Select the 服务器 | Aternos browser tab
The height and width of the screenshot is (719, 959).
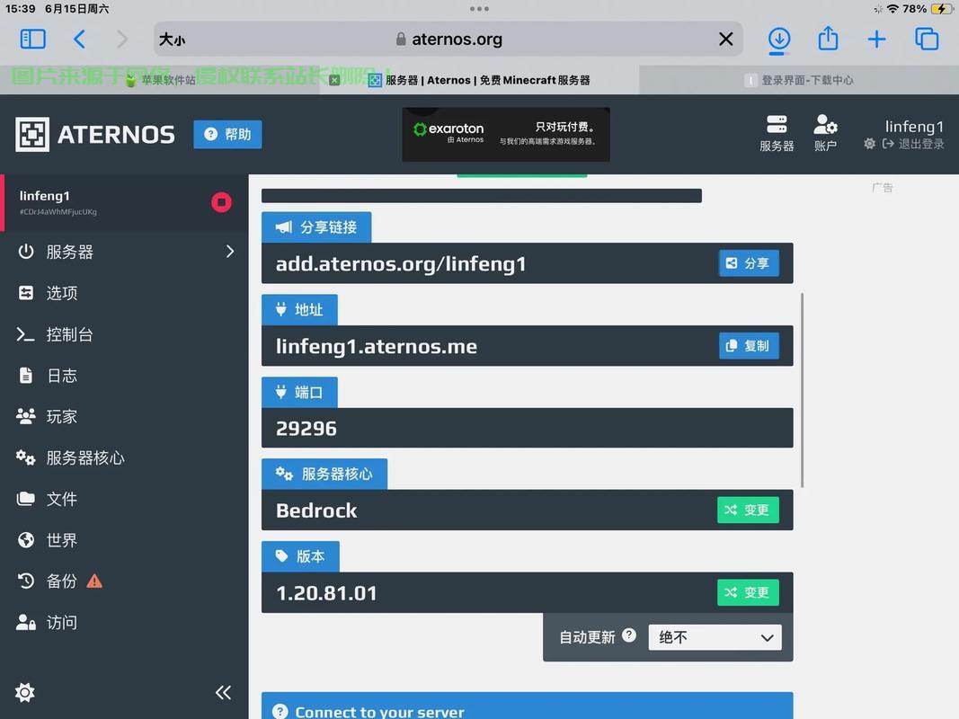click(480, 80)
